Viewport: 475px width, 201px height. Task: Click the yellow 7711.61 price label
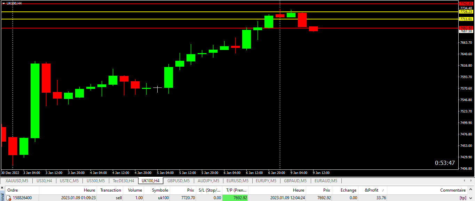tap(466, 19)
